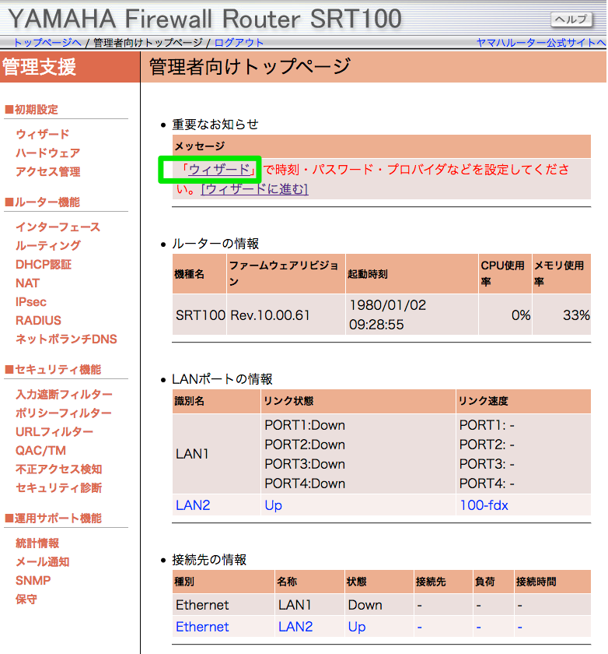Viewport: 608px width, 654px height.
Task: Click the 0% CPU usage value
Action: click(x=521, y=315)
